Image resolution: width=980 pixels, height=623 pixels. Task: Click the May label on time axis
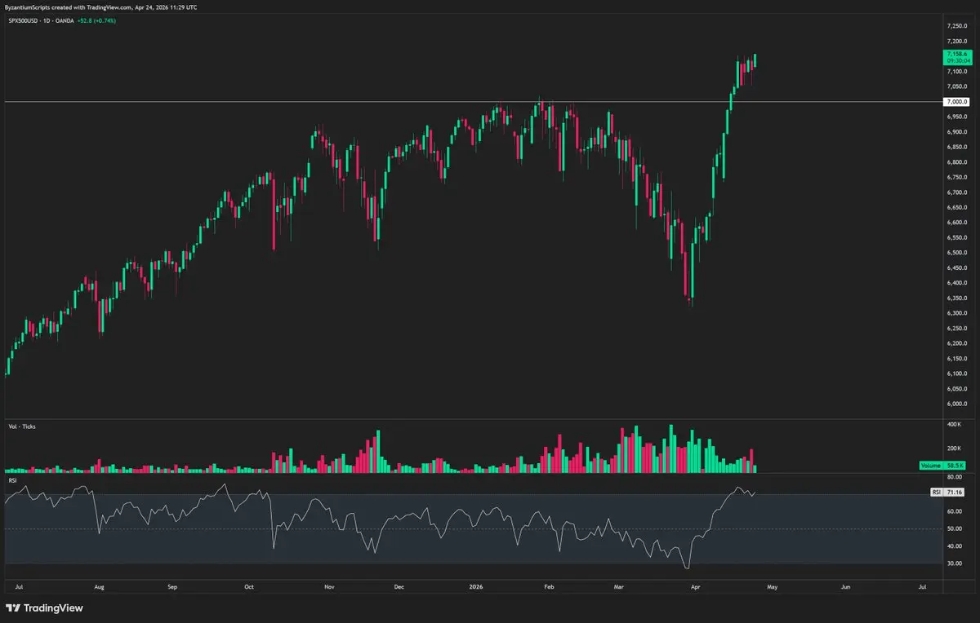[773, 586]
